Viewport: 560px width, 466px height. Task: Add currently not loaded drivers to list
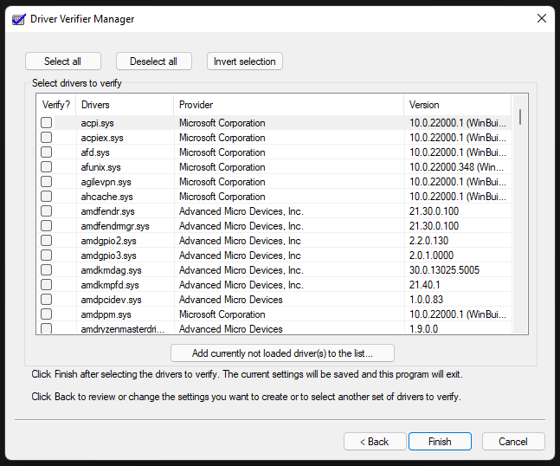(282, 353)
